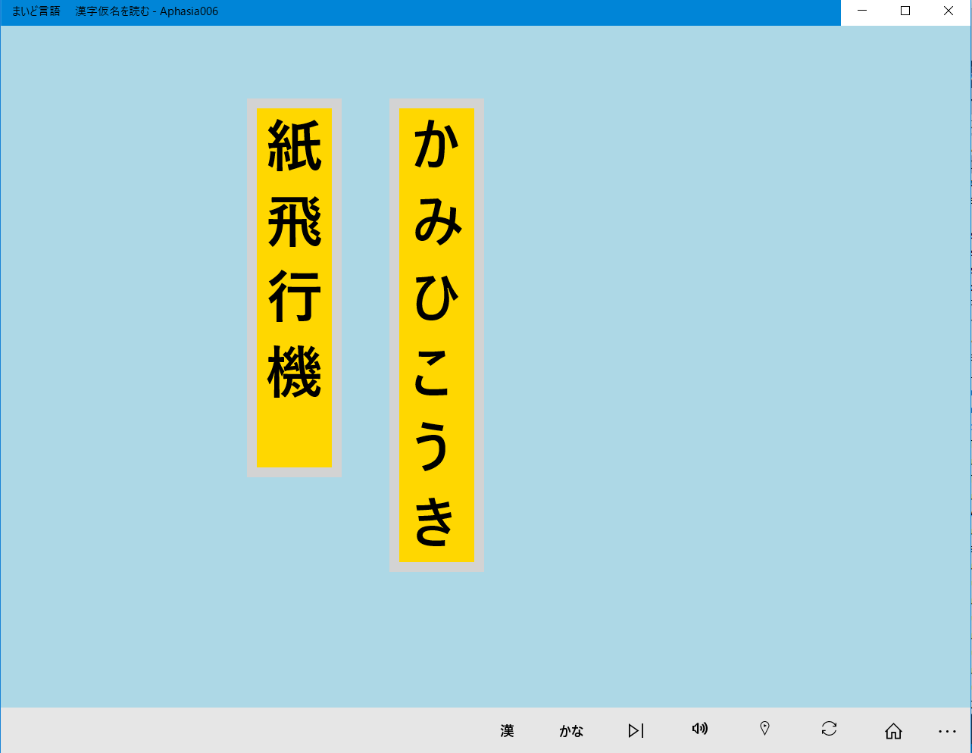Close the Aphasia006 window
972x753 pixels.
[x=949, y=11]
